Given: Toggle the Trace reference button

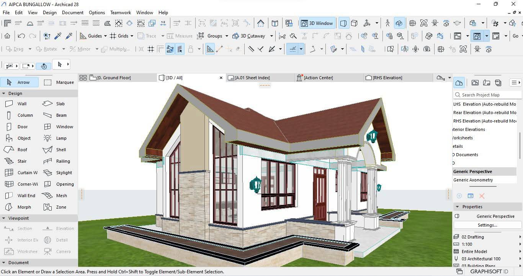Looking at the screenshot, I should [147, 36].
